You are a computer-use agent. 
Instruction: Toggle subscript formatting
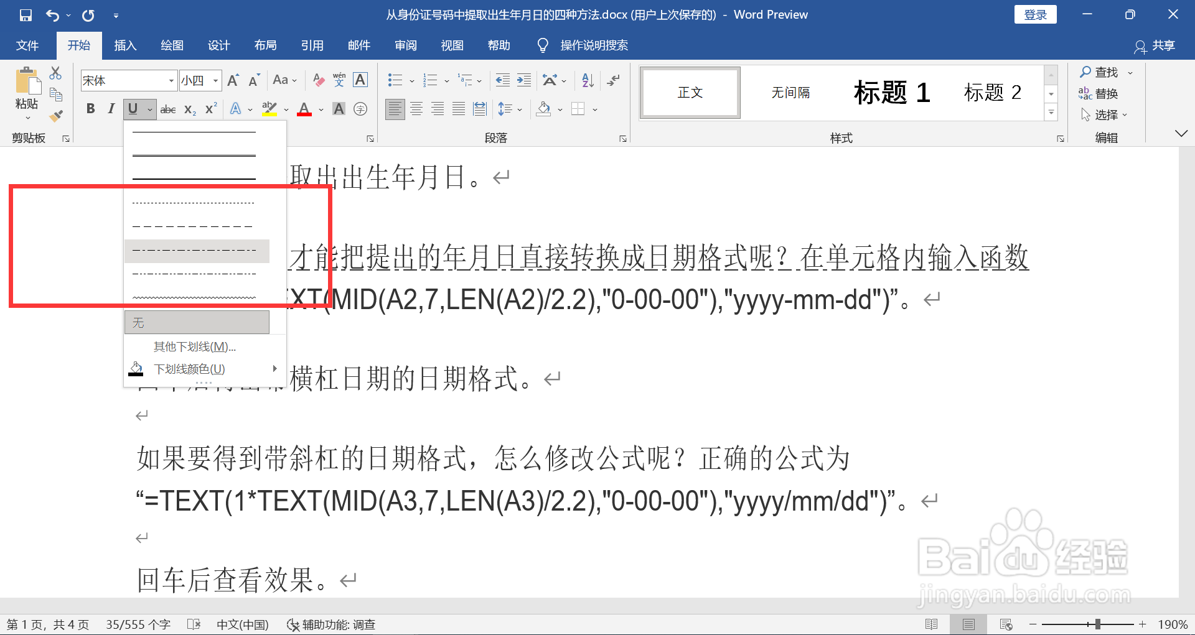[x=190, y=109]
